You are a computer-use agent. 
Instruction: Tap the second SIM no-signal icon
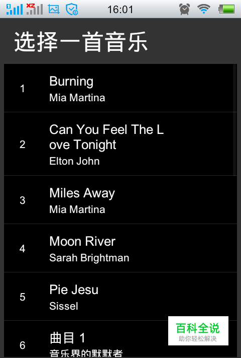(35, 9)
